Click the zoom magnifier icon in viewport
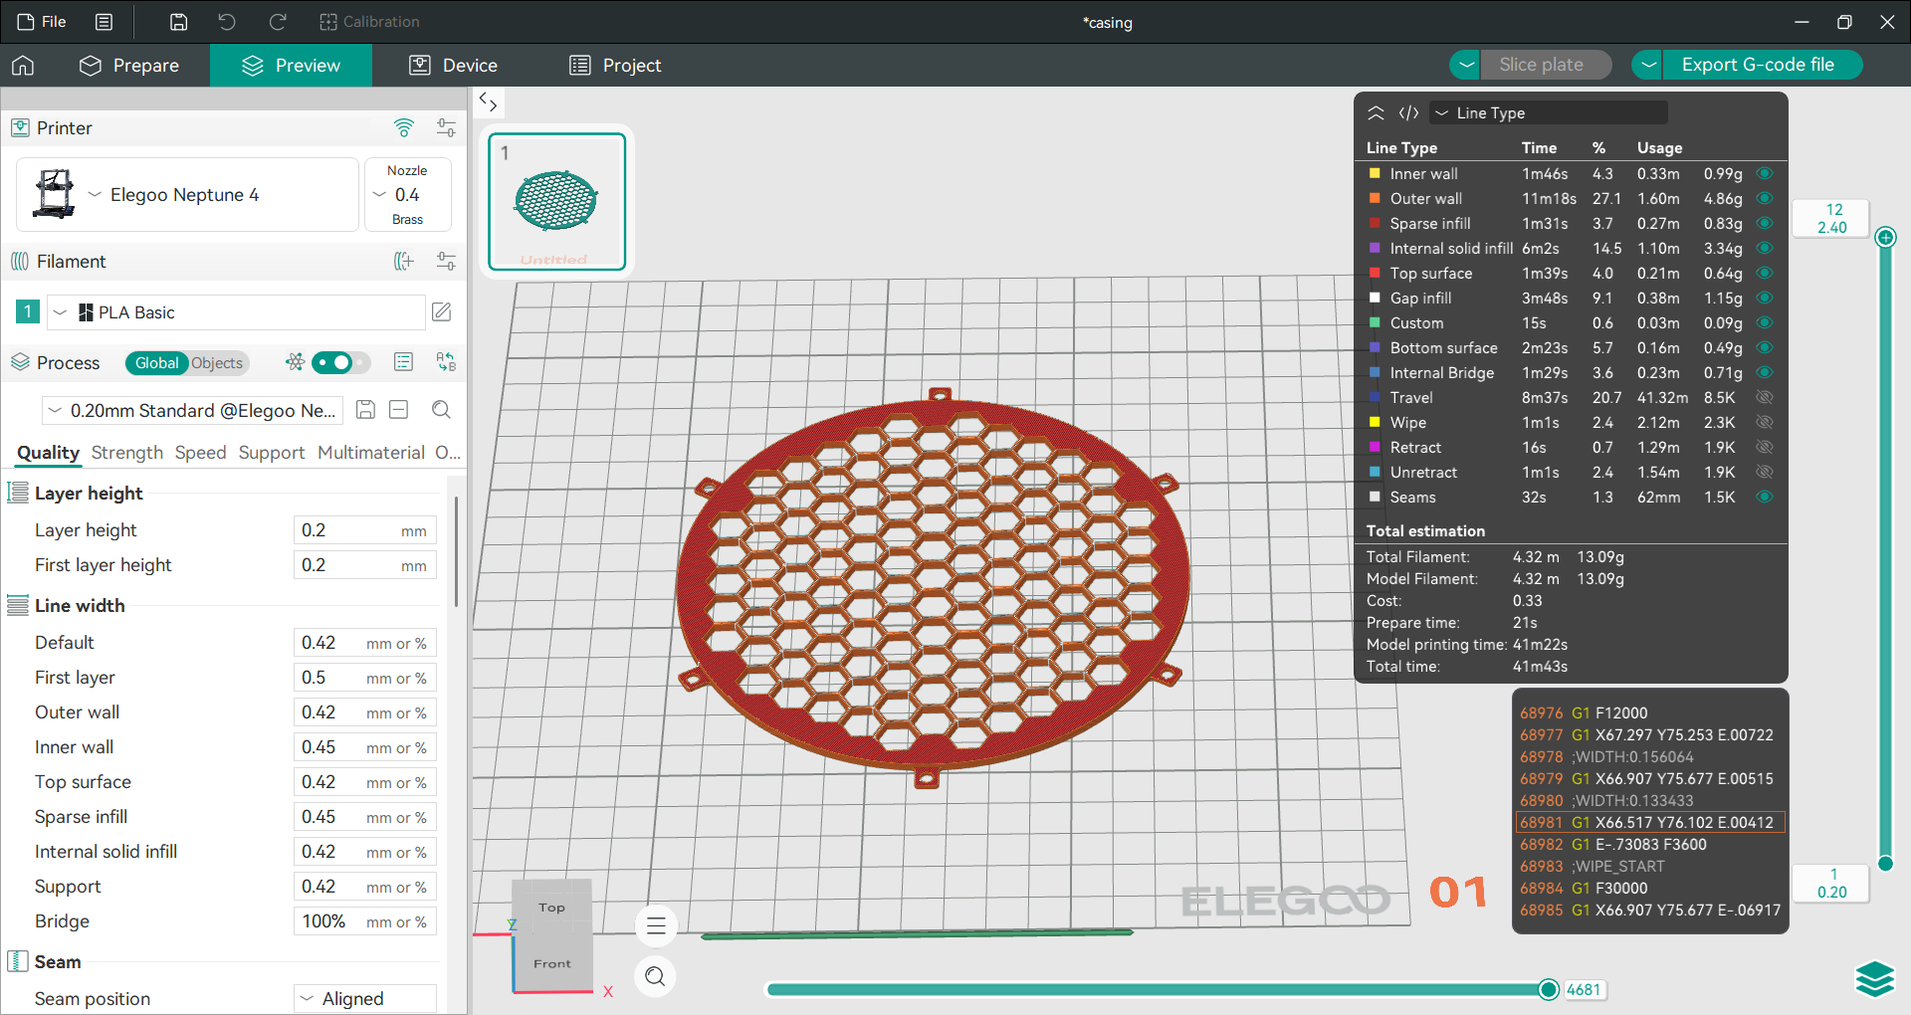This screenshot has height=1015, width=1911. [x=656, y=976]
